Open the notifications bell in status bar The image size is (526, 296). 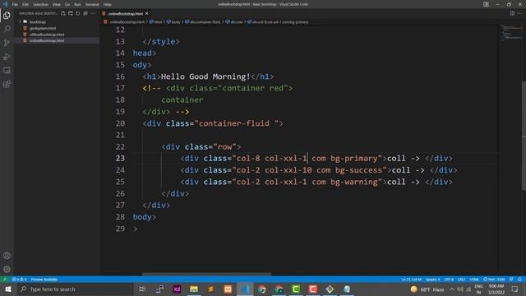tap(519, 280)
